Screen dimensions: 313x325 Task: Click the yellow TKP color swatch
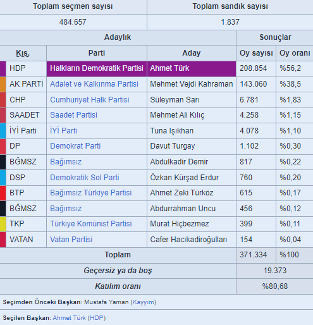[x=3, y=224]
